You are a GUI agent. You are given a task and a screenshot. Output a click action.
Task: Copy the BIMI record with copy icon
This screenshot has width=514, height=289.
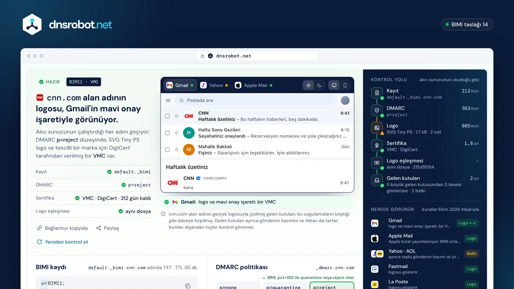188,286
